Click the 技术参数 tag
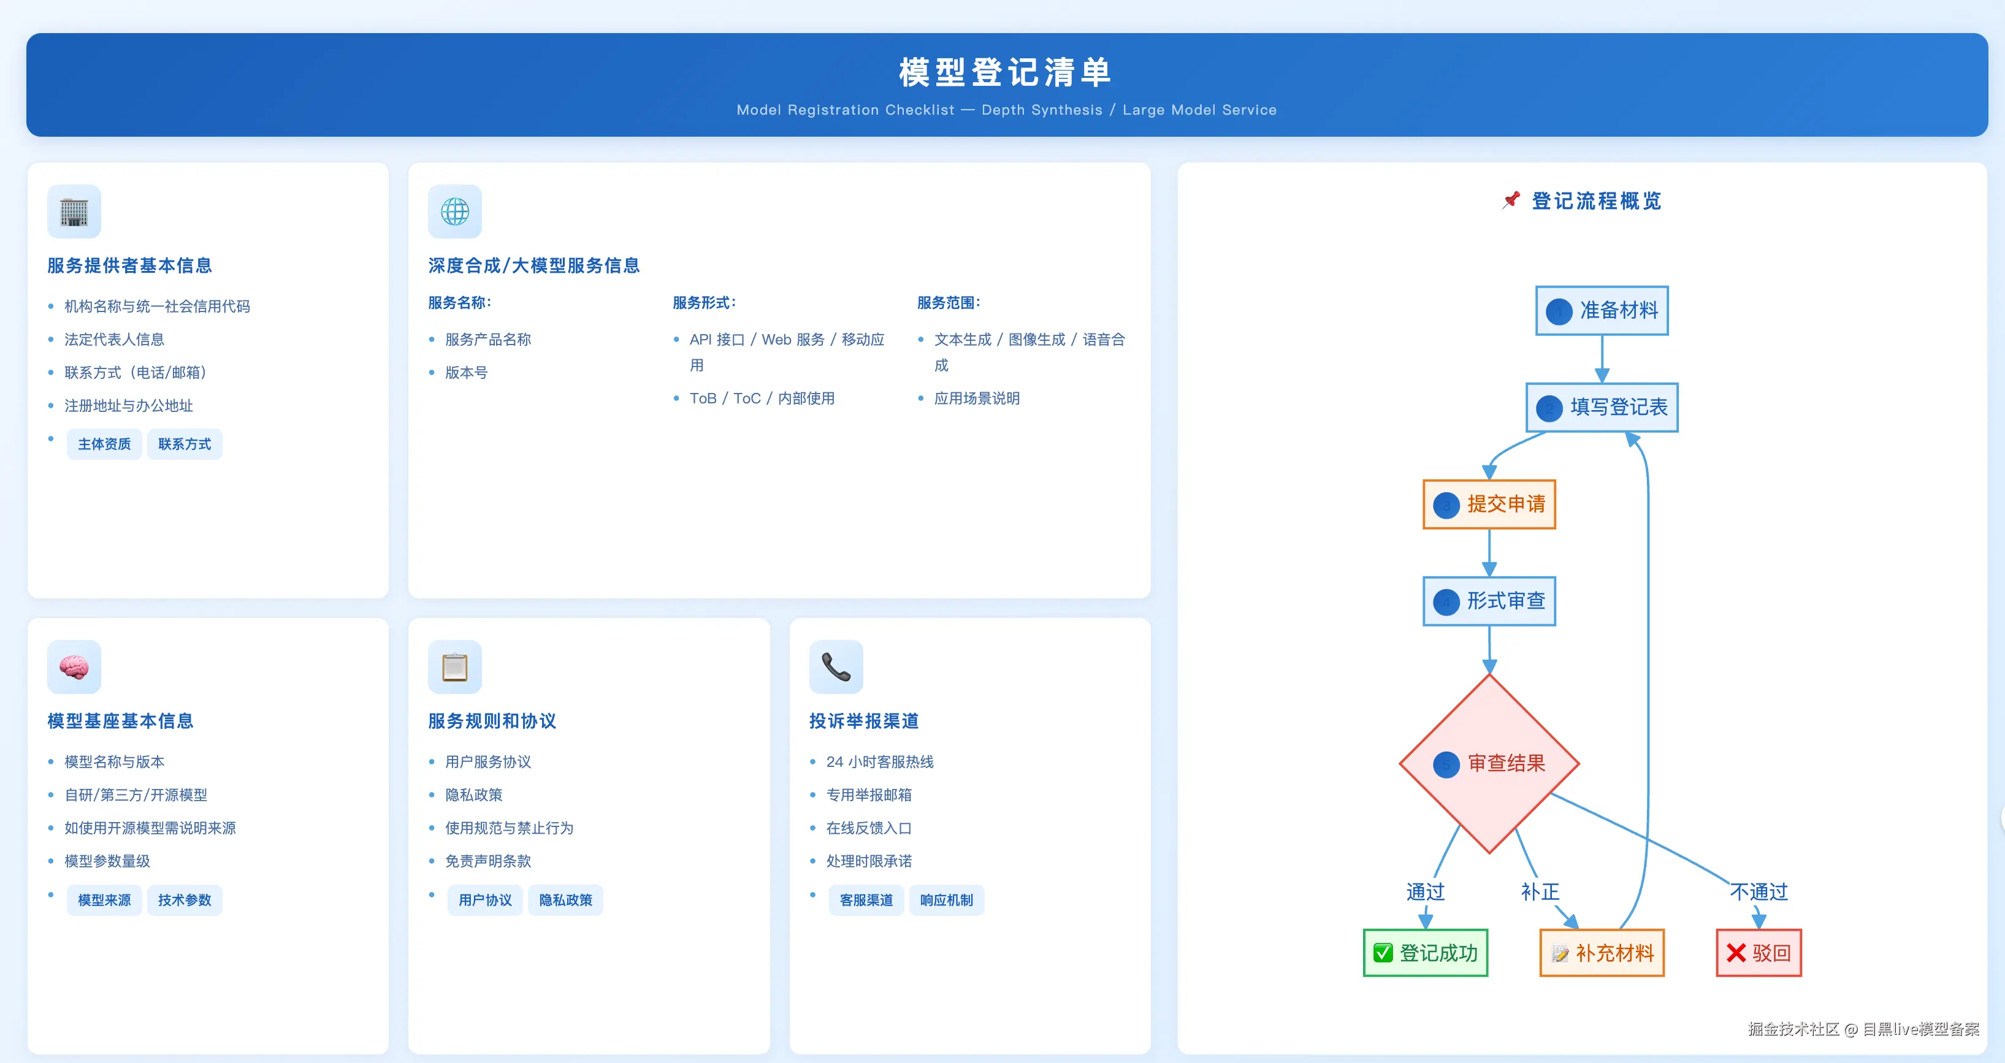Image resolution: width=2005 pixels, height=1063 pixels. click(185, 901)
